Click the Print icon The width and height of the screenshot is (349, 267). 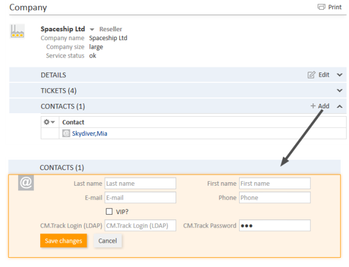(321, 7)
